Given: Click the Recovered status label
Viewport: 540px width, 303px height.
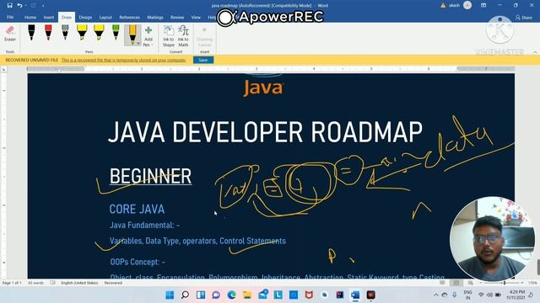Looking at the screenshot, I should coord(113,283).
